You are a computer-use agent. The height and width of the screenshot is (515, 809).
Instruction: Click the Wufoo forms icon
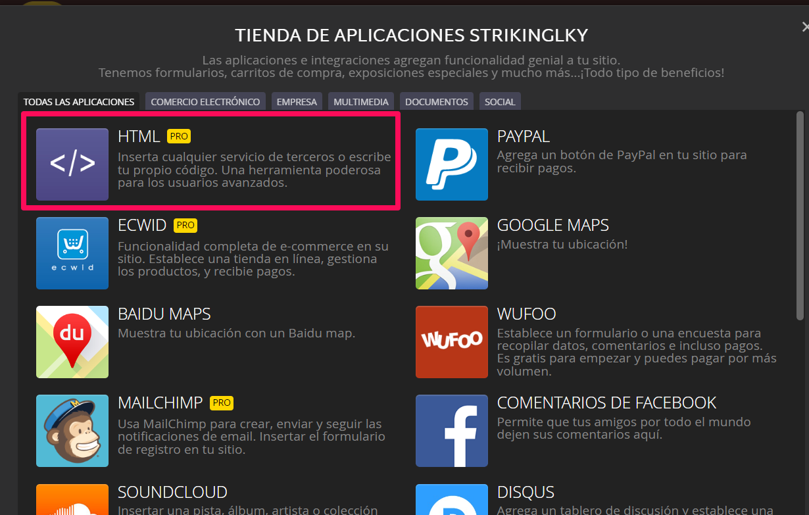click(452, 341)
